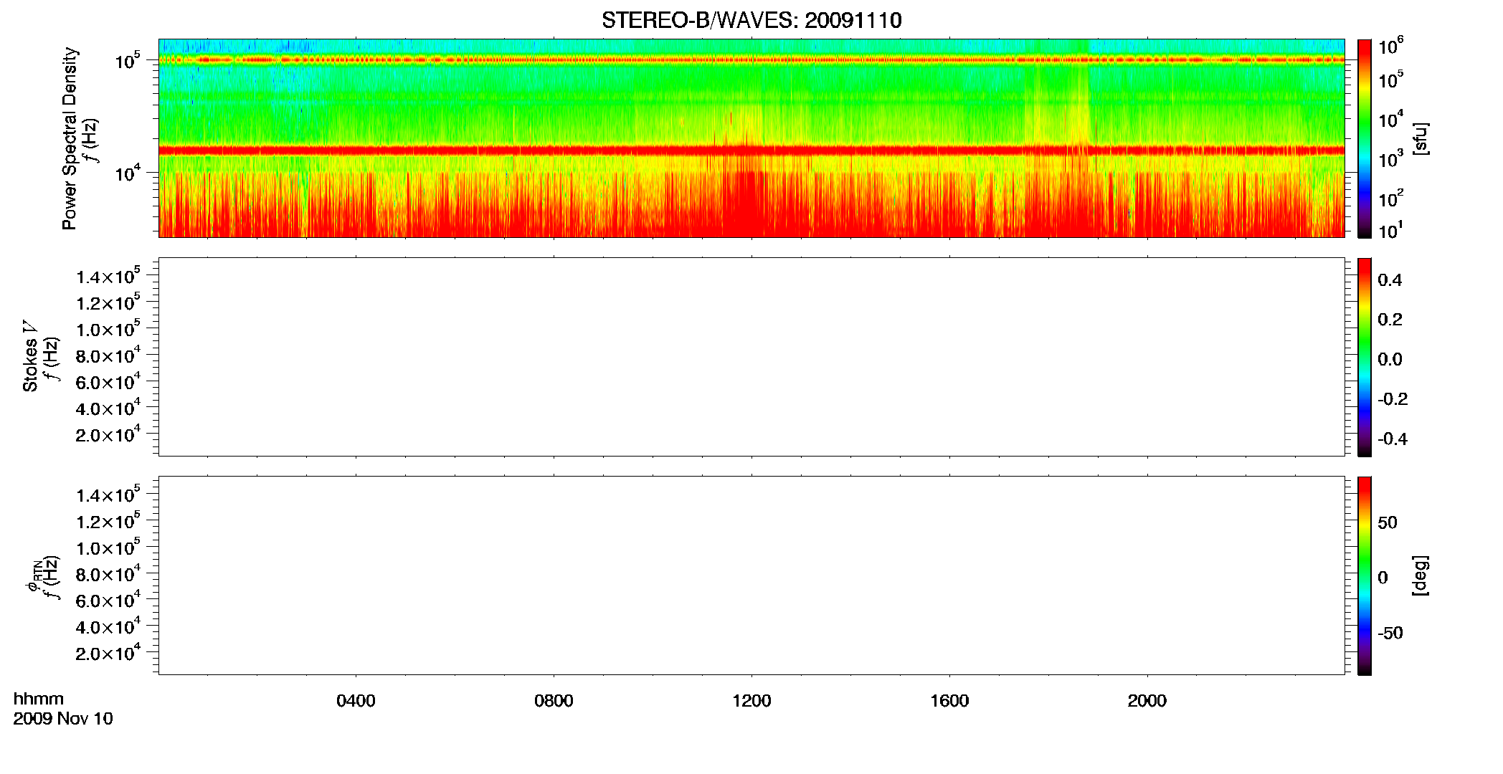Click the 0400 time axis label

coord(356,701)
